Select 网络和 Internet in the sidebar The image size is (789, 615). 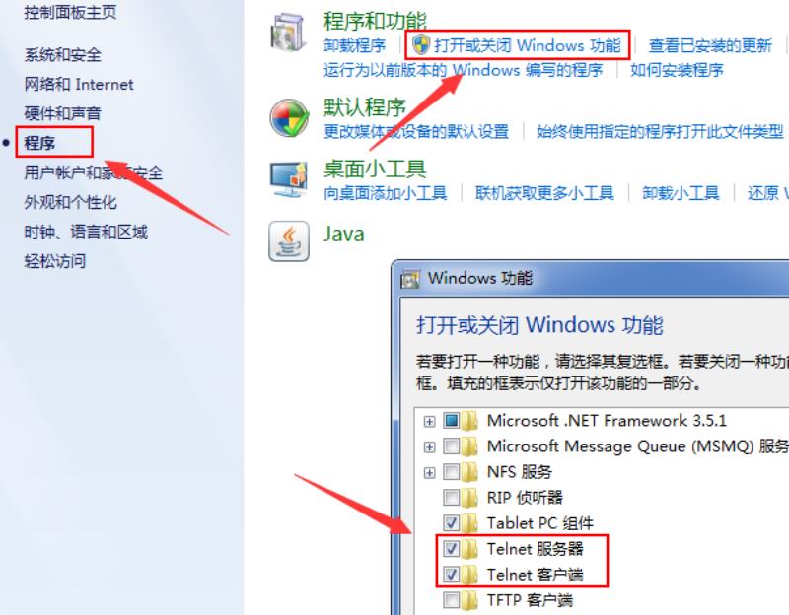click(79, 84)
